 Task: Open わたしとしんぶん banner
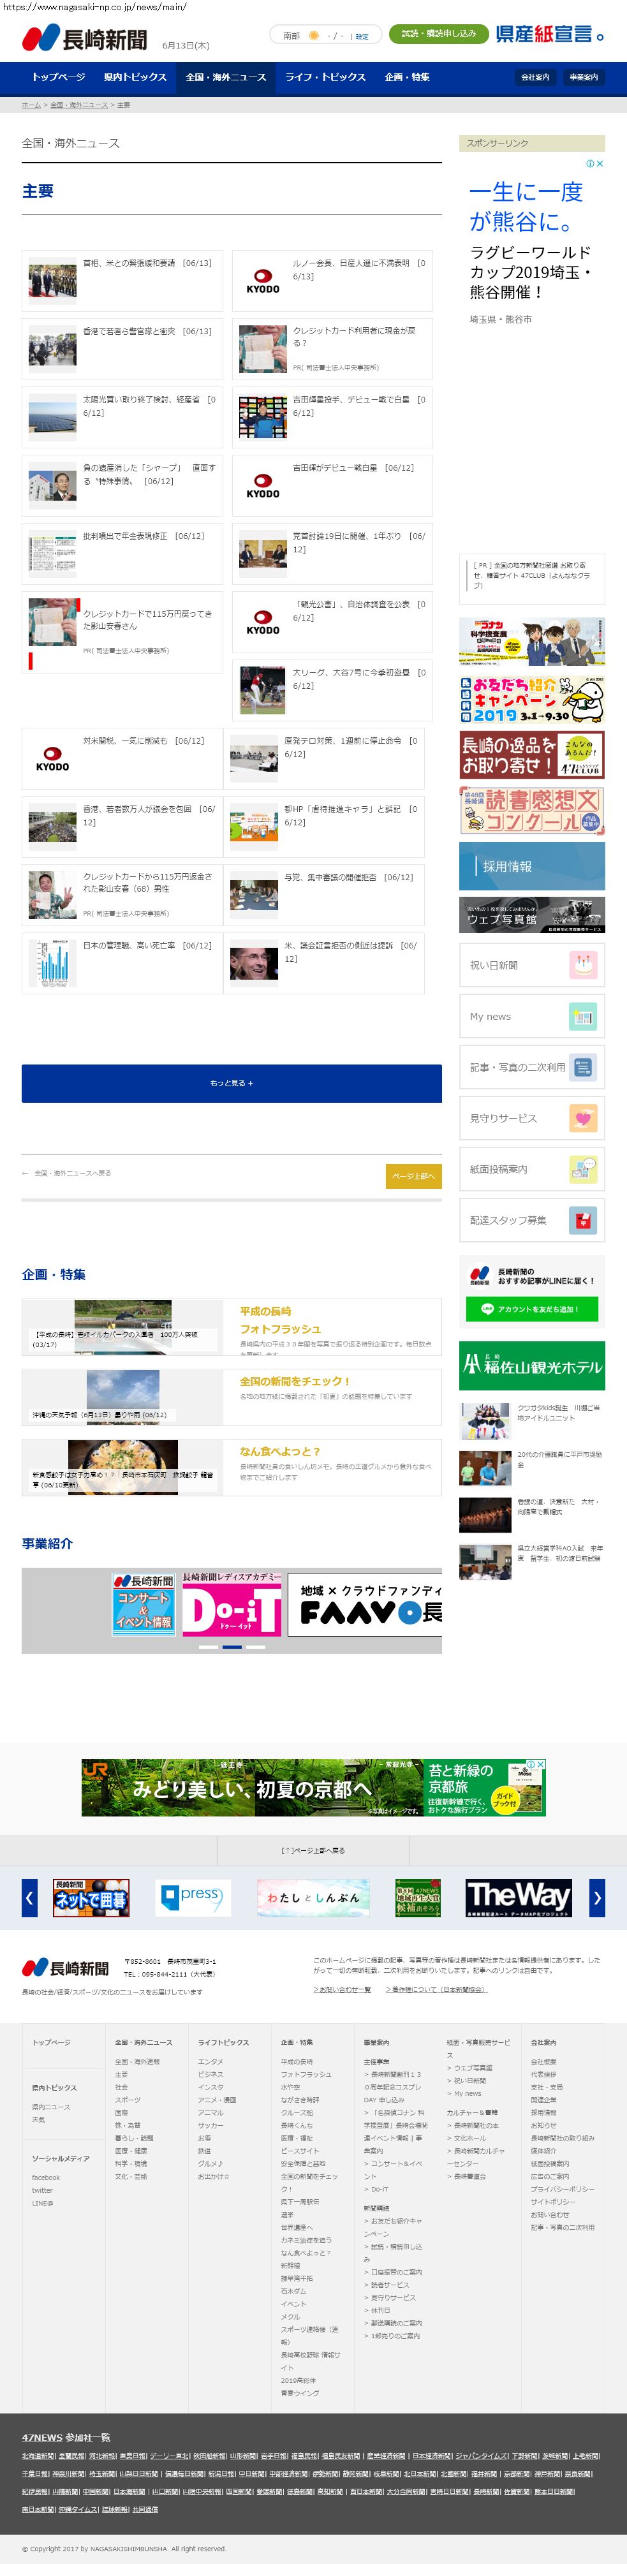tap(314, 1897)
